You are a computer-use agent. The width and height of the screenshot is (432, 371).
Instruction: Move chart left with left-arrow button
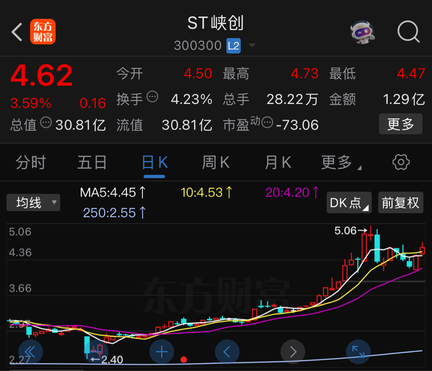[x=227, y=352]
